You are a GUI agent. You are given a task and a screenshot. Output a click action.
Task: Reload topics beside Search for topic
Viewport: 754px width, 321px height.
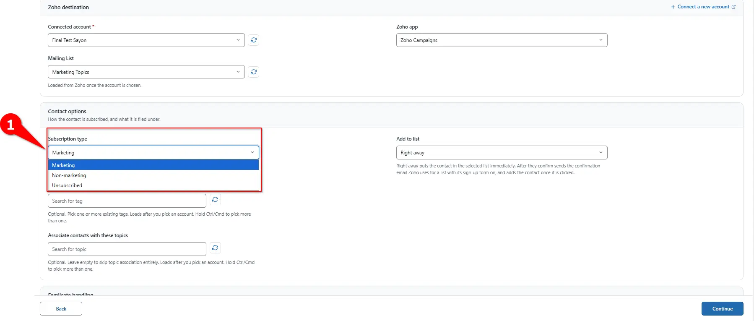215,248
